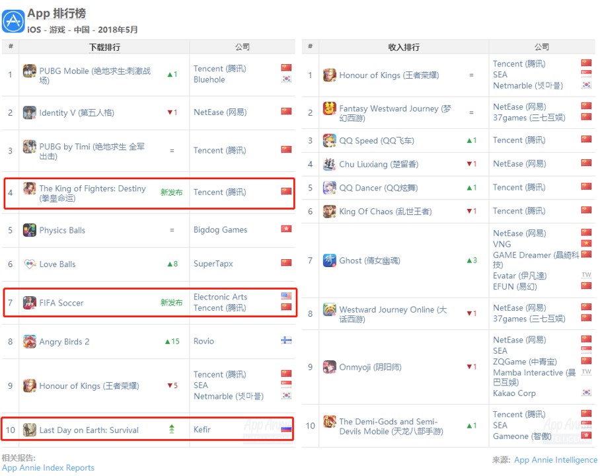Open the QQ Speed game icon
This screenshot has width=600, height=476.
pyautogui.click(x=330, y=141)
